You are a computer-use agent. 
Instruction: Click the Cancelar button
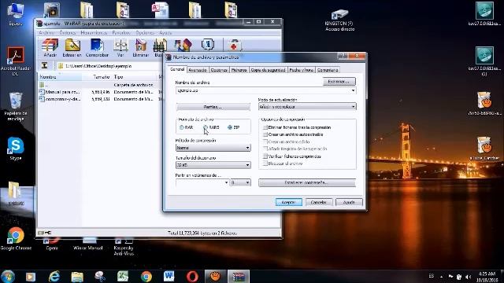tap(318, 202)
